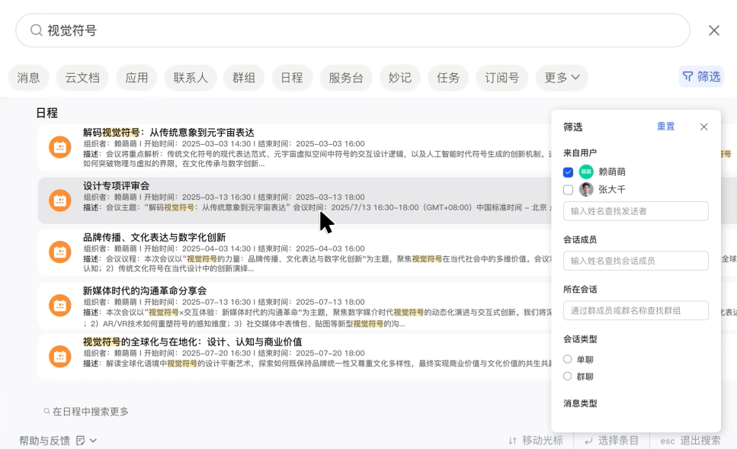Switch to the 联系人 tab

(191, 78)
